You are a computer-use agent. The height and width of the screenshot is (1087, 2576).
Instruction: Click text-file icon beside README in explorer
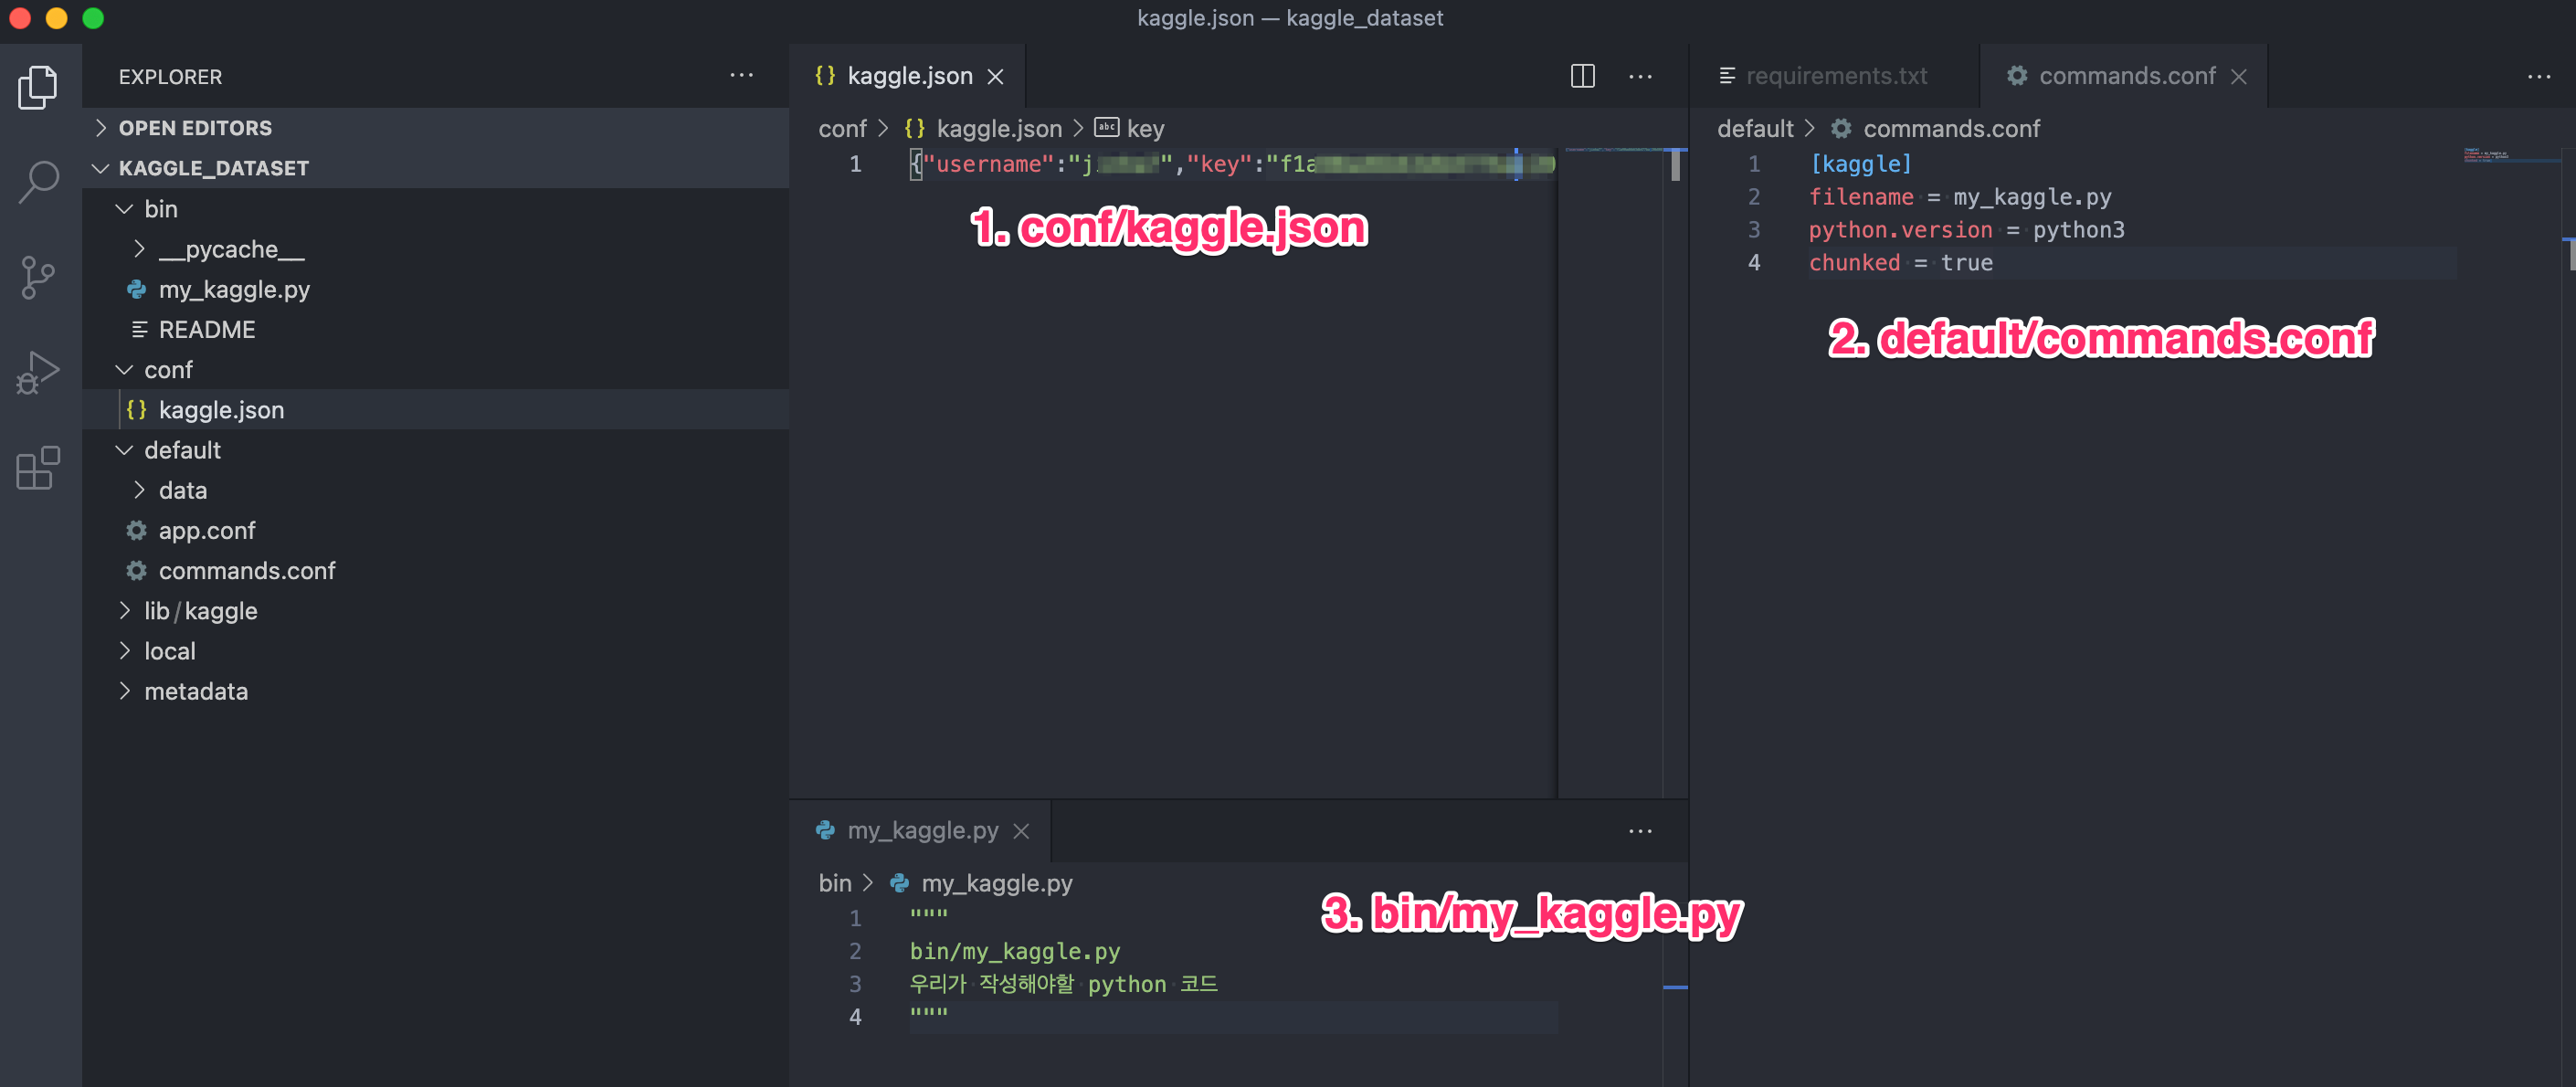click(x=139, y=330)
